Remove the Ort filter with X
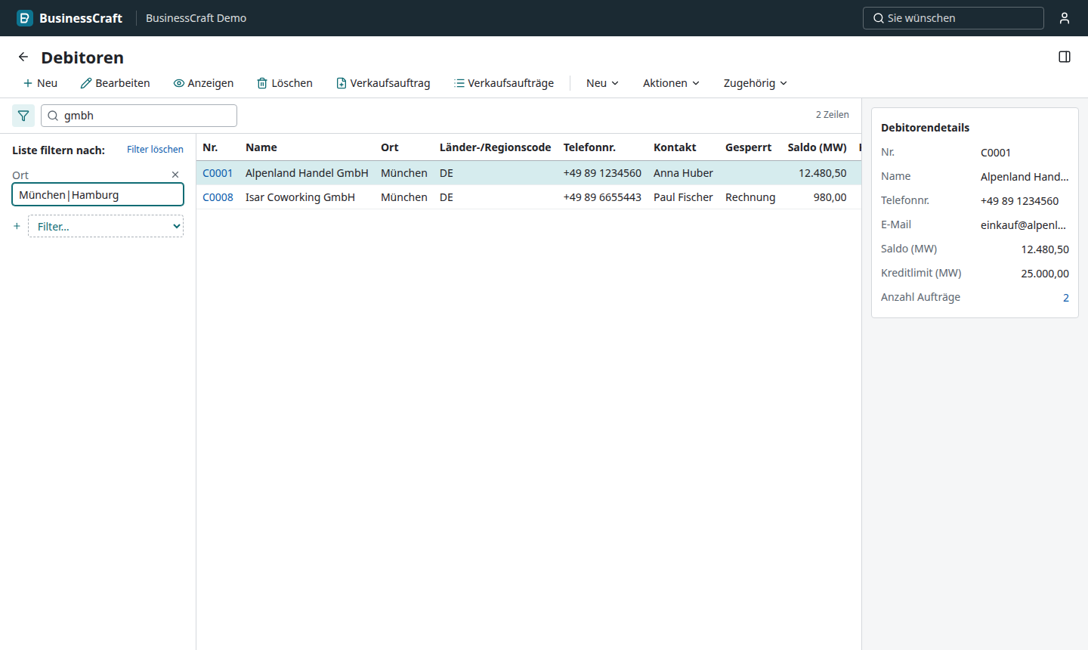Image resolution: width=1088 pixels, height=650 pixels. click(175, 175)
